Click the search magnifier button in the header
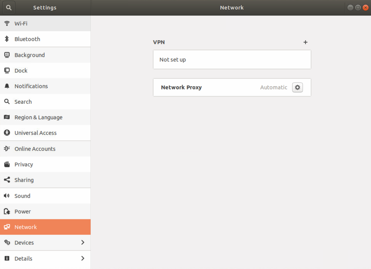Screen dimensions: 371x269 tap(9, 8)
